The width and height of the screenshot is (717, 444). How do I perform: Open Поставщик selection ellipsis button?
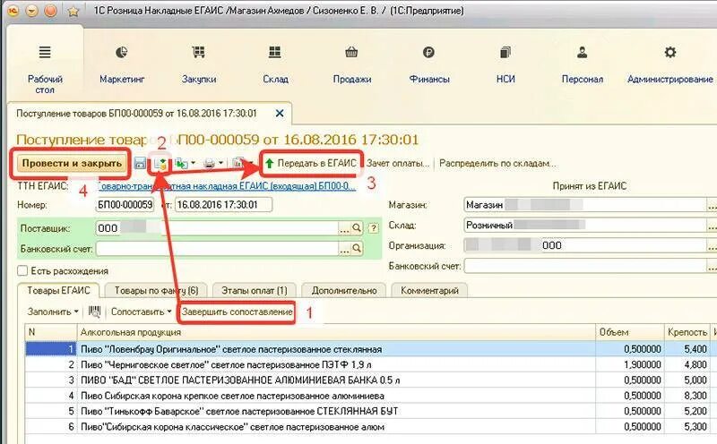click(344, 228)
